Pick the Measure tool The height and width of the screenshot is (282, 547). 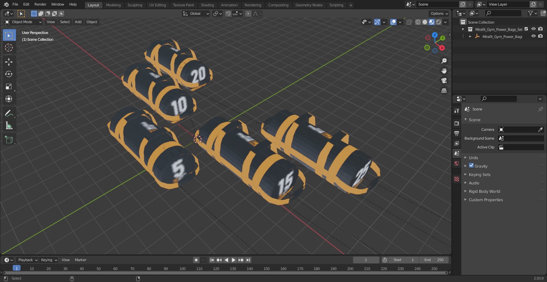pyautogui.click(x=9, y=126)
